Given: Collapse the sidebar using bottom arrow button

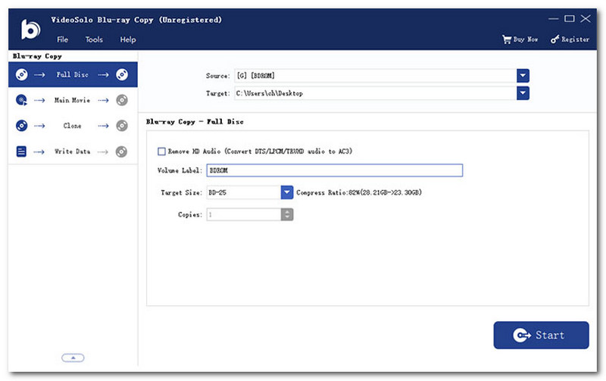Looking at the screenshot, I should click(x=73, y=358).
